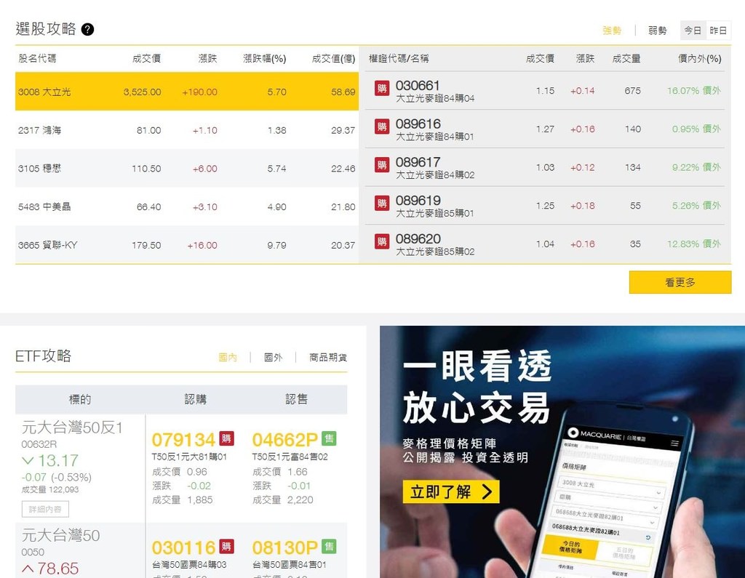This screenshot has height=578, width=745.
Task: Click the red 購 badge next to 079134
Action: (227, 438)
